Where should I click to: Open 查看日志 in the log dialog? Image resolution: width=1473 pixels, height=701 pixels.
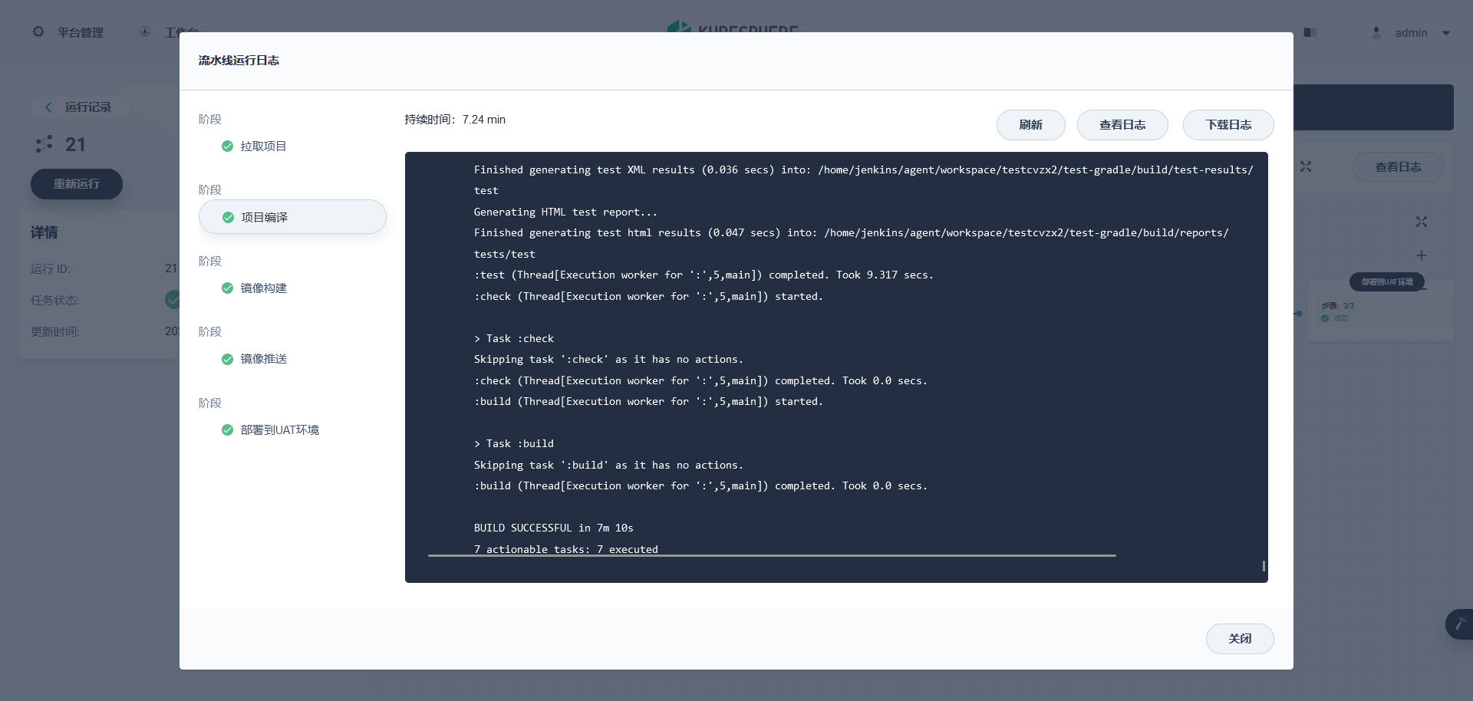coord(1122,125)
